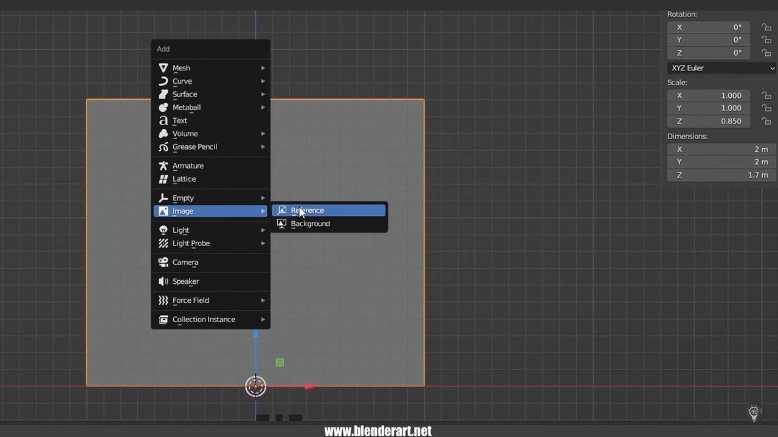Expand the Curve submenu arrow
Image resolution: width=778 pixels, height=437 pixels.
(x=263, y=81)
